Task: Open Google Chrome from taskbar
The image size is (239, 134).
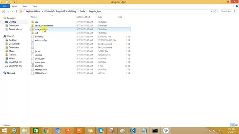Action: coord(46,131)
